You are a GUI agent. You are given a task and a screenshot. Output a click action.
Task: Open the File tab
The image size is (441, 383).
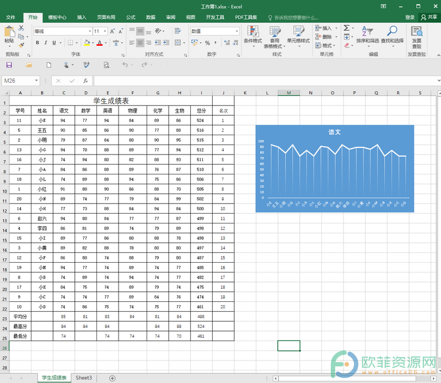[x=10, y=18]
